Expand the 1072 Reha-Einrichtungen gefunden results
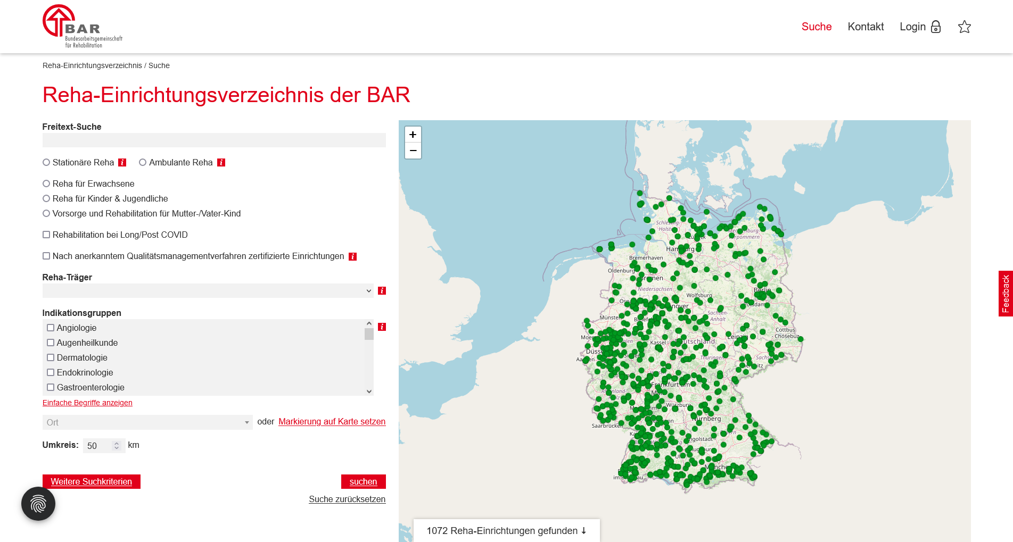Image resolution: width=1013 pixels, height=542 pixels. (507, 531)
